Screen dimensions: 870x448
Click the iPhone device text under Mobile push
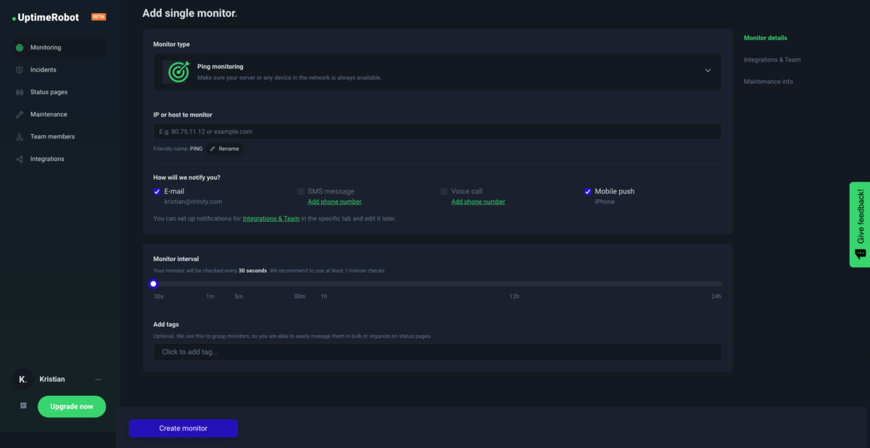click(x=605, y=202)
